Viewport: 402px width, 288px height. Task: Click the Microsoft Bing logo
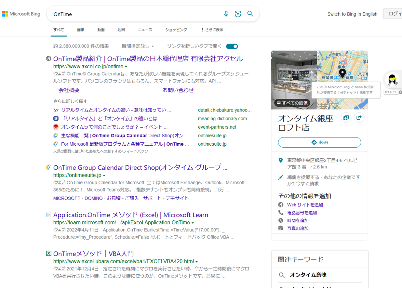click(x=21, y=14)
